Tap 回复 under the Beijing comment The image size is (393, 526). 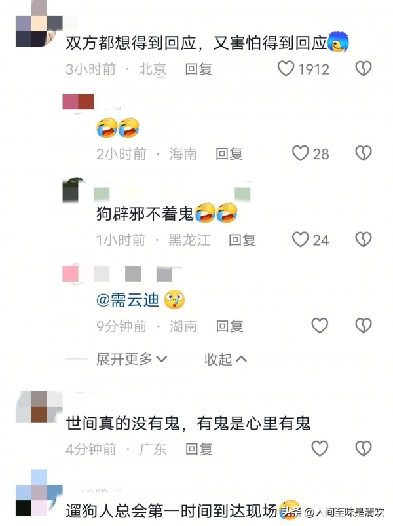coord(199,69)
